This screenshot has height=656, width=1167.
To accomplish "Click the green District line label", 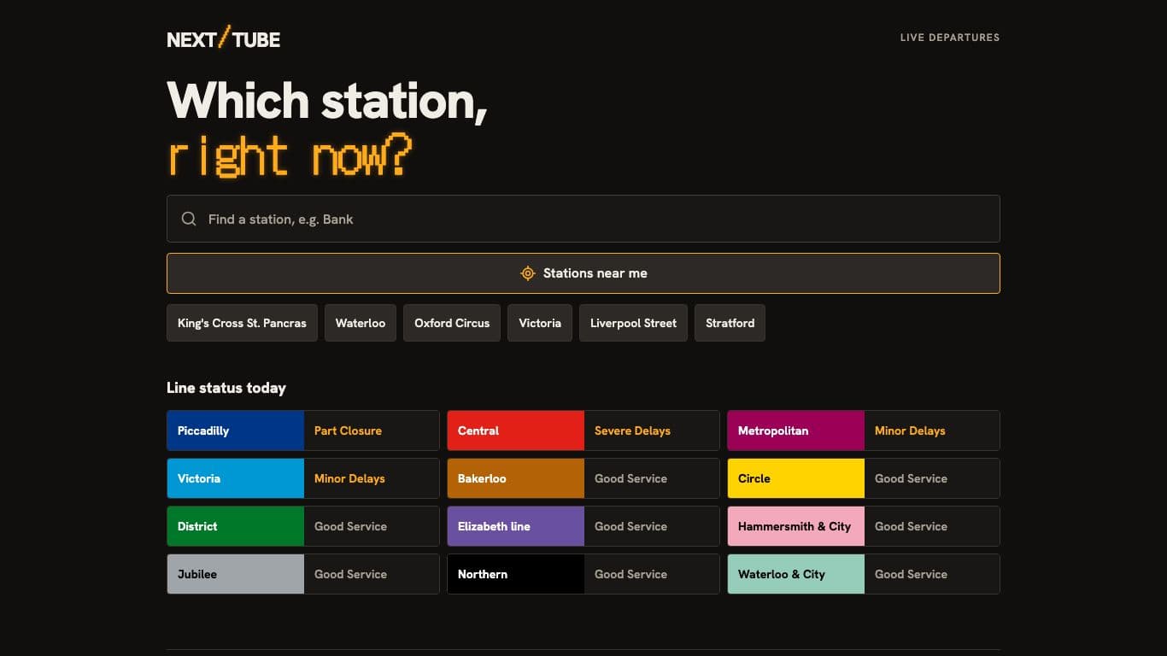I will coord(236,526).
